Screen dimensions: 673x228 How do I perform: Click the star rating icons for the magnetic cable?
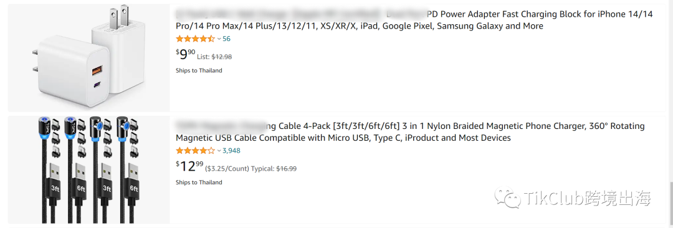(x=195, y=151)
